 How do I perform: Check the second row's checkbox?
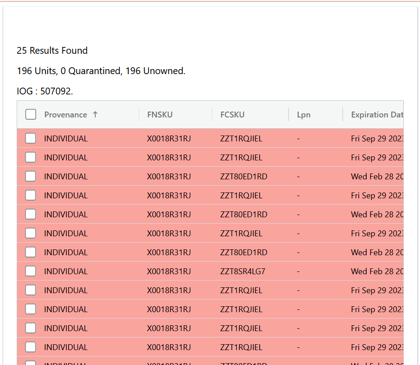point(31,157)
